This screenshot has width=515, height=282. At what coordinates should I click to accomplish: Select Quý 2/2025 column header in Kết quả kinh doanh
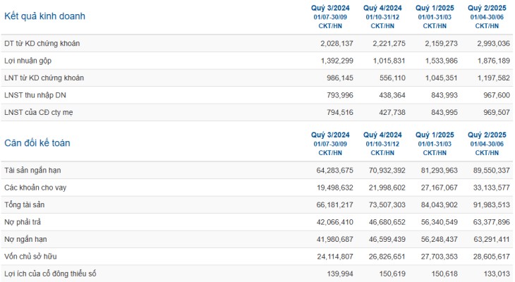pyautogui.click(x=487, y=8)
